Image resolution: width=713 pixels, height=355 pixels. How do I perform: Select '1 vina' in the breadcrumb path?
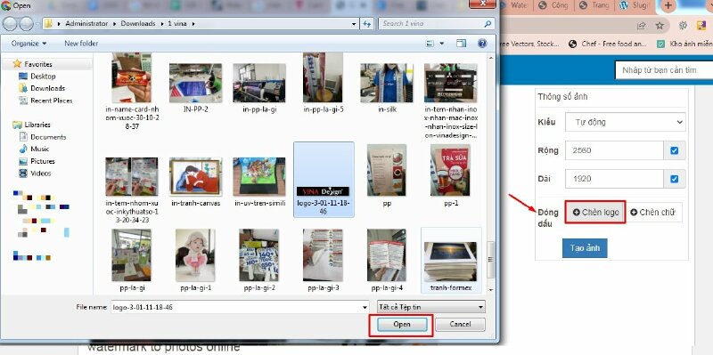[177, 24]
